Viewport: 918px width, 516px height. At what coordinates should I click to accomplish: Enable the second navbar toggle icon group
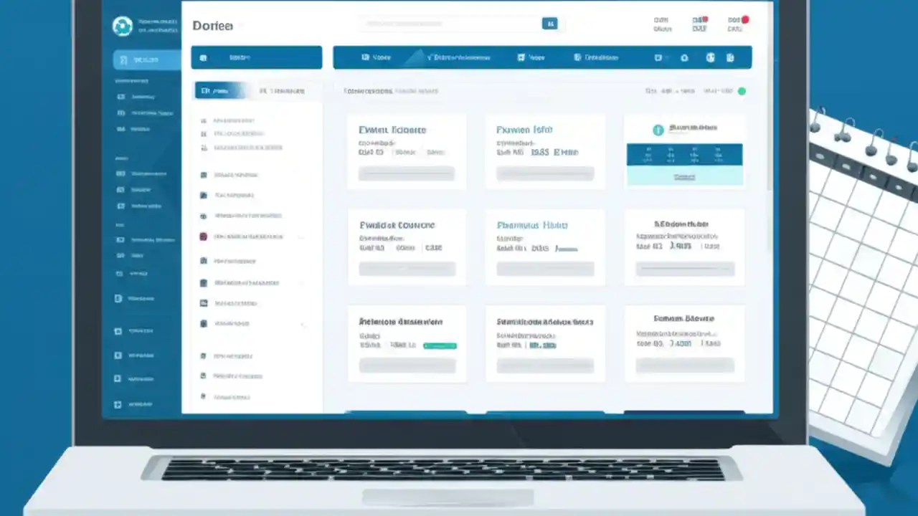tap(710, 57)
